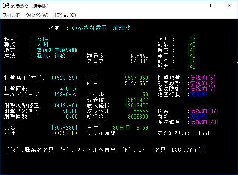Open the ファイル(F) menu
Image resolution: width=238 pixels, height=175 pixels.
(12, 15)
